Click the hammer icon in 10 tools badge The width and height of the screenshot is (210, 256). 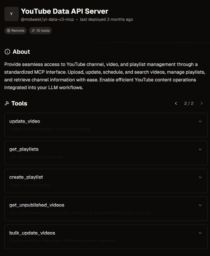33,31
